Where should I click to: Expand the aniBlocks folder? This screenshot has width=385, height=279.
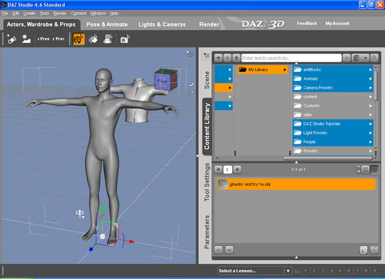coord(370,70)
